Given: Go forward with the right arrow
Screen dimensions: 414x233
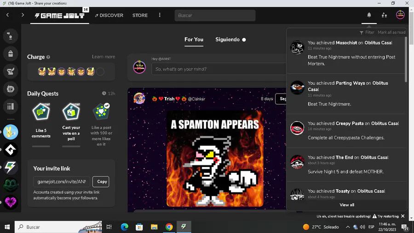Looking at the screenshot, I should pos(23,15).
